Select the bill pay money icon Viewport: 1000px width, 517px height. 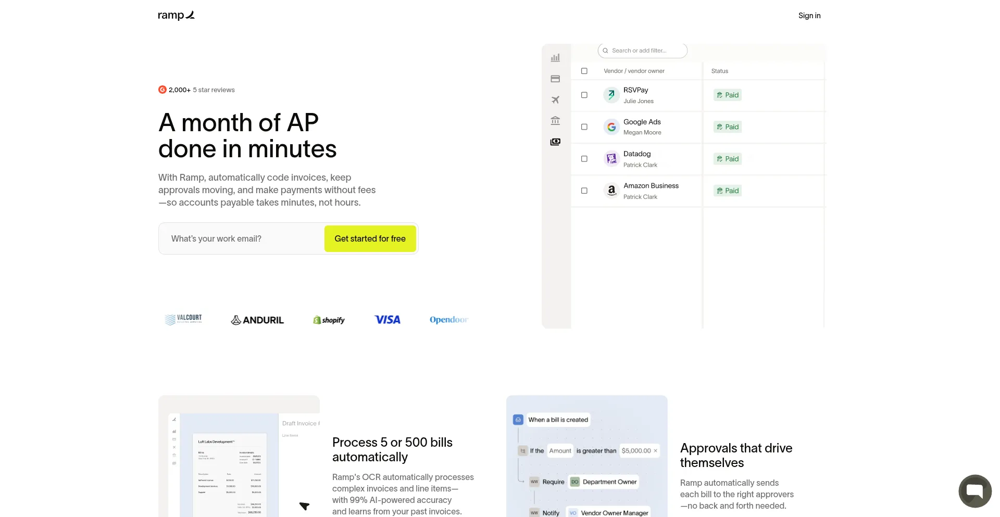(555, 142)
